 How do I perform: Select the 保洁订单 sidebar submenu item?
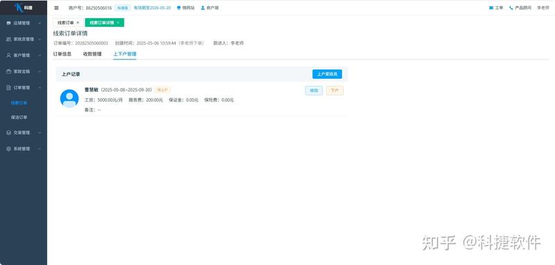coord(19,117)
